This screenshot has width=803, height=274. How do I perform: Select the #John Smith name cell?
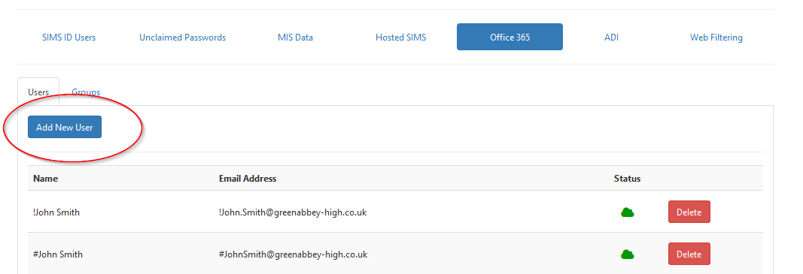(x=58, y=254)
